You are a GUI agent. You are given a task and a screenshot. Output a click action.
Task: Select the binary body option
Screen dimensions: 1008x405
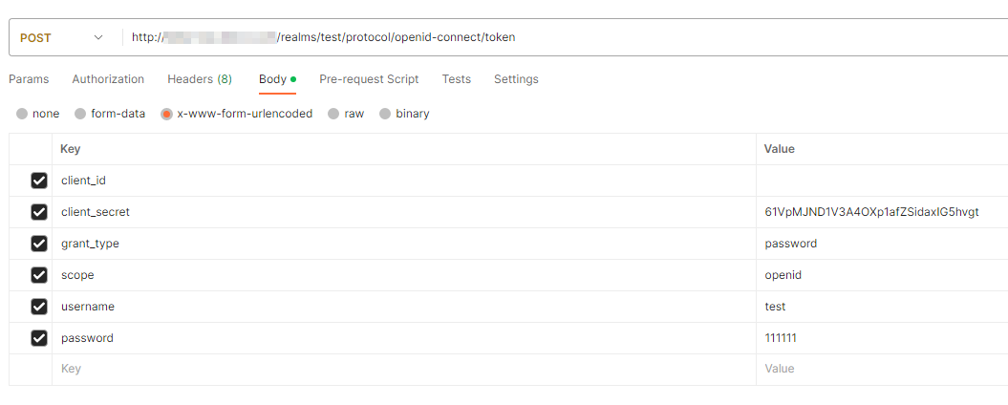point(385,114)
